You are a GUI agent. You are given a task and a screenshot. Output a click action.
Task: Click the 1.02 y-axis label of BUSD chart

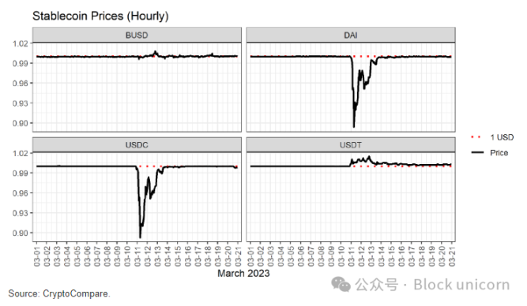[21, 43]
